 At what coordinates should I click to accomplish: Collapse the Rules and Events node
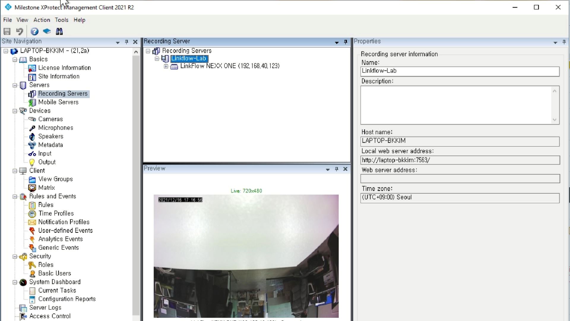pyautogui.click(x=15, y=197)
